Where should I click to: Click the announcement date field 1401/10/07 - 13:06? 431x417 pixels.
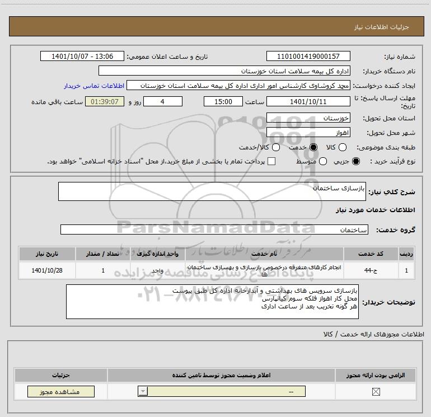(x=82, y=56)
